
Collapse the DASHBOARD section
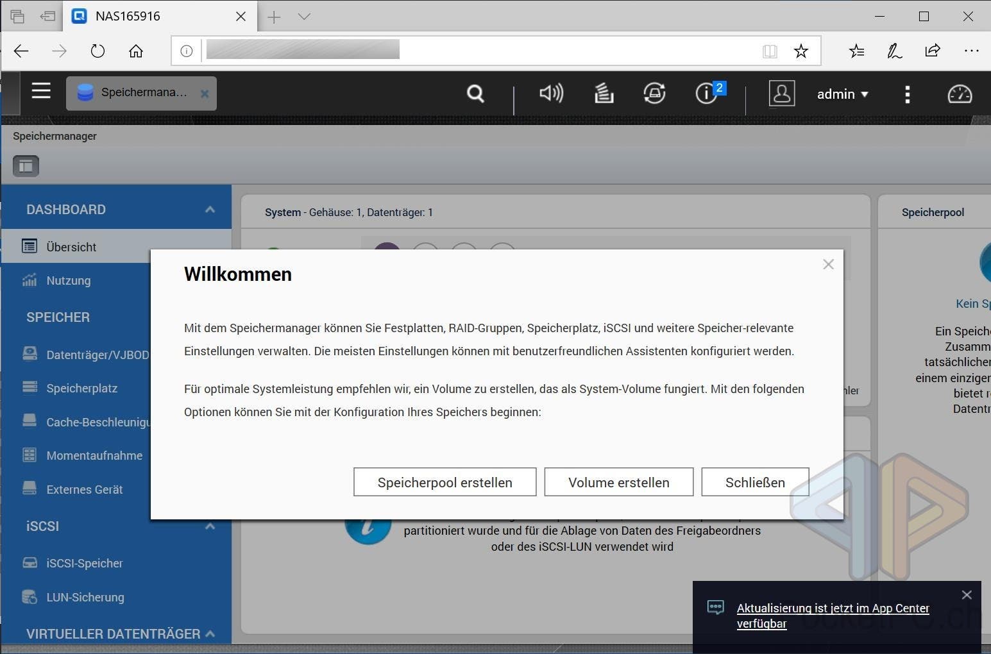click(210, 210)
